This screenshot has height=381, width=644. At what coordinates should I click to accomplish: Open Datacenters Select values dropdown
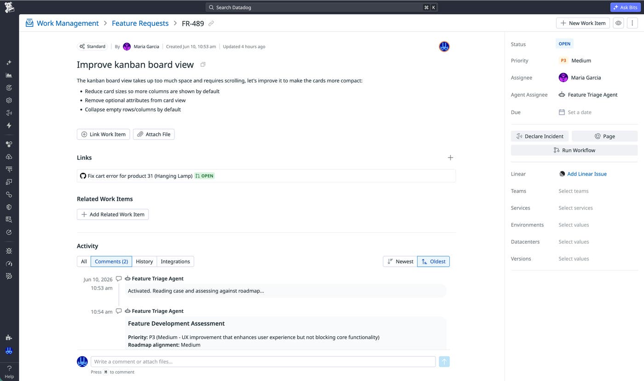pyautogui.click(x=574, y=241)
